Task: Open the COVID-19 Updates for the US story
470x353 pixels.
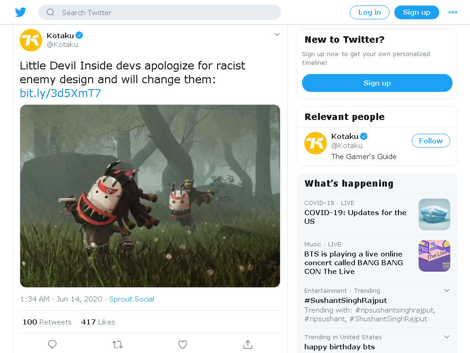Action: tap(377, 215)
